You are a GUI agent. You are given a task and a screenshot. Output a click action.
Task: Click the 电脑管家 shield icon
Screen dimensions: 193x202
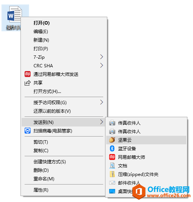(28, 131)
